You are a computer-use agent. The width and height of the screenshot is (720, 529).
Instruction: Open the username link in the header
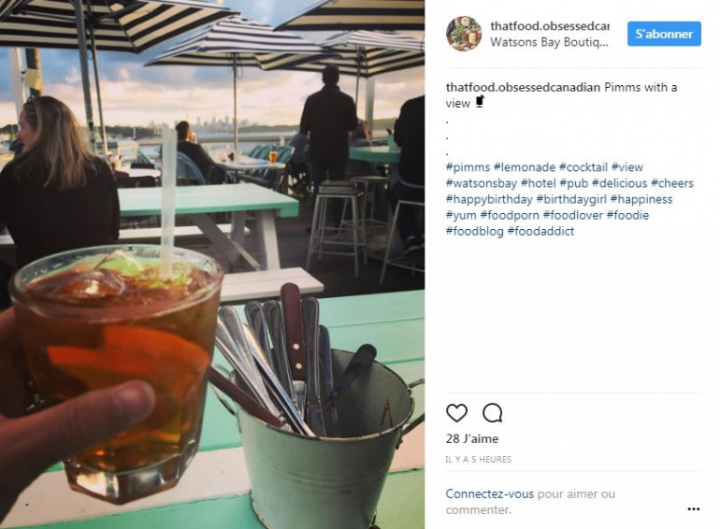pos(550,26)
